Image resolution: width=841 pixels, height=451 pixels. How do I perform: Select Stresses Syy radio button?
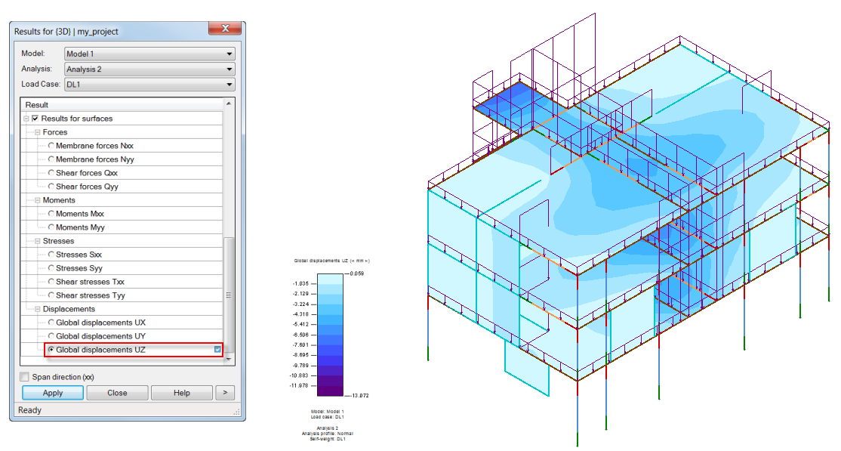click(x=51, y=268)
